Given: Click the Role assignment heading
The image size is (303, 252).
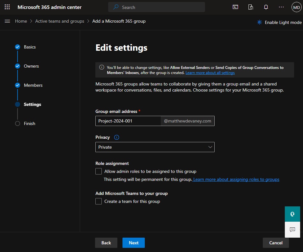Looking at the screenshot, I should (x=112, y=164).
